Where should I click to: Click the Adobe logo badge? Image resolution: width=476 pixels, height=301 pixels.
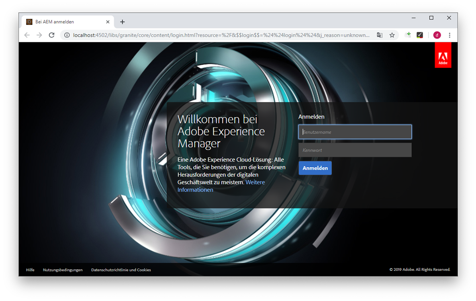click(x=443, y=55)
